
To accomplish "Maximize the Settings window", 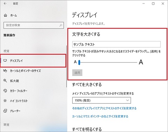I will coord(153,4).
